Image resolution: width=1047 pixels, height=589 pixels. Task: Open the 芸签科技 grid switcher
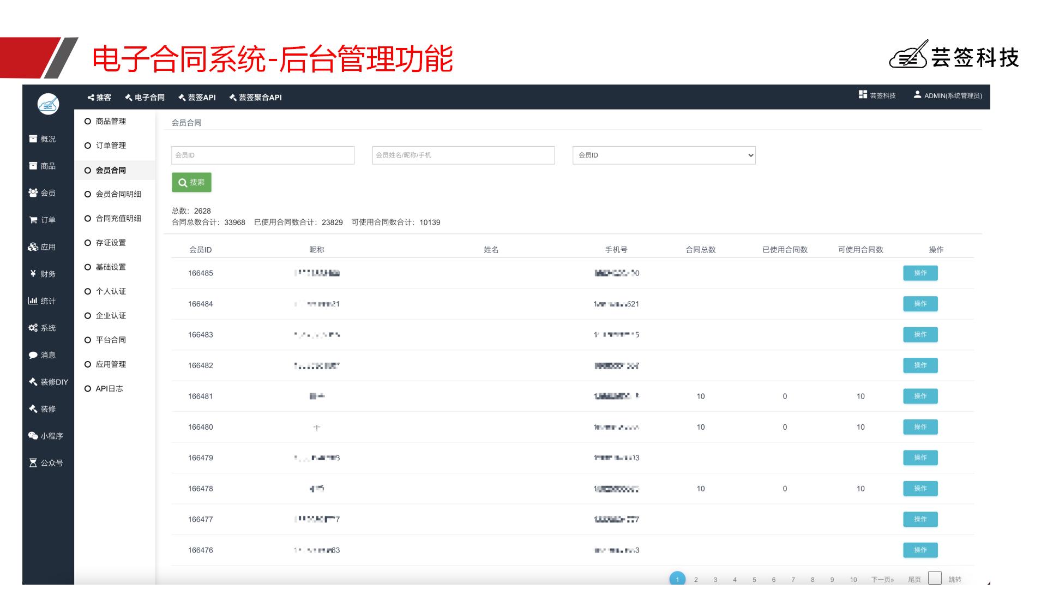coord(863,95)
